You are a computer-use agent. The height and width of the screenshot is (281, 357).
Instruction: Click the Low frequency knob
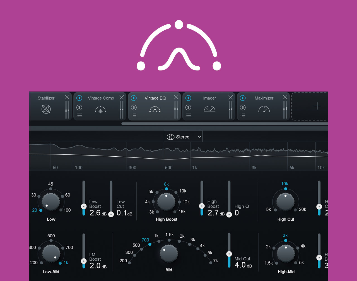[x=50, y=202]
